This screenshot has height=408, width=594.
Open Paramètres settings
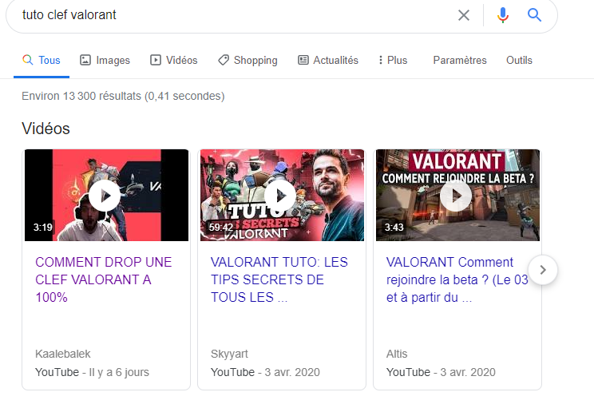click(x=460, y=60)
